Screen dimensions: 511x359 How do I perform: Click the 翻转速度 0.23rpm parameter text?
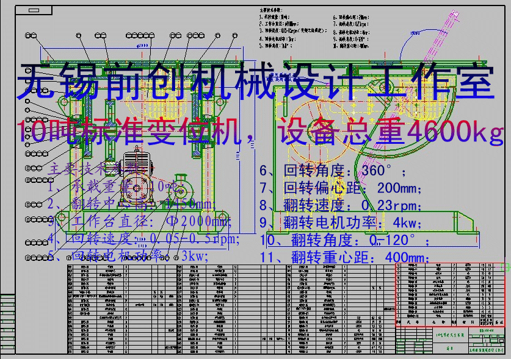click(341, 205)
